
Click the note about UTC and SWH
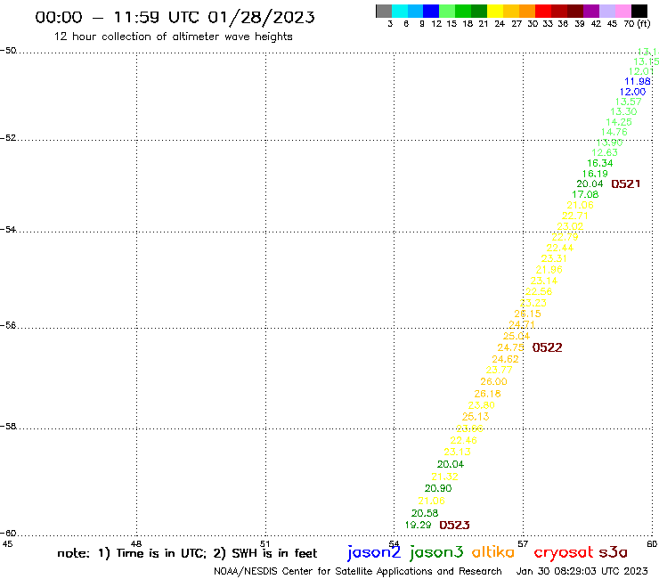187,553
